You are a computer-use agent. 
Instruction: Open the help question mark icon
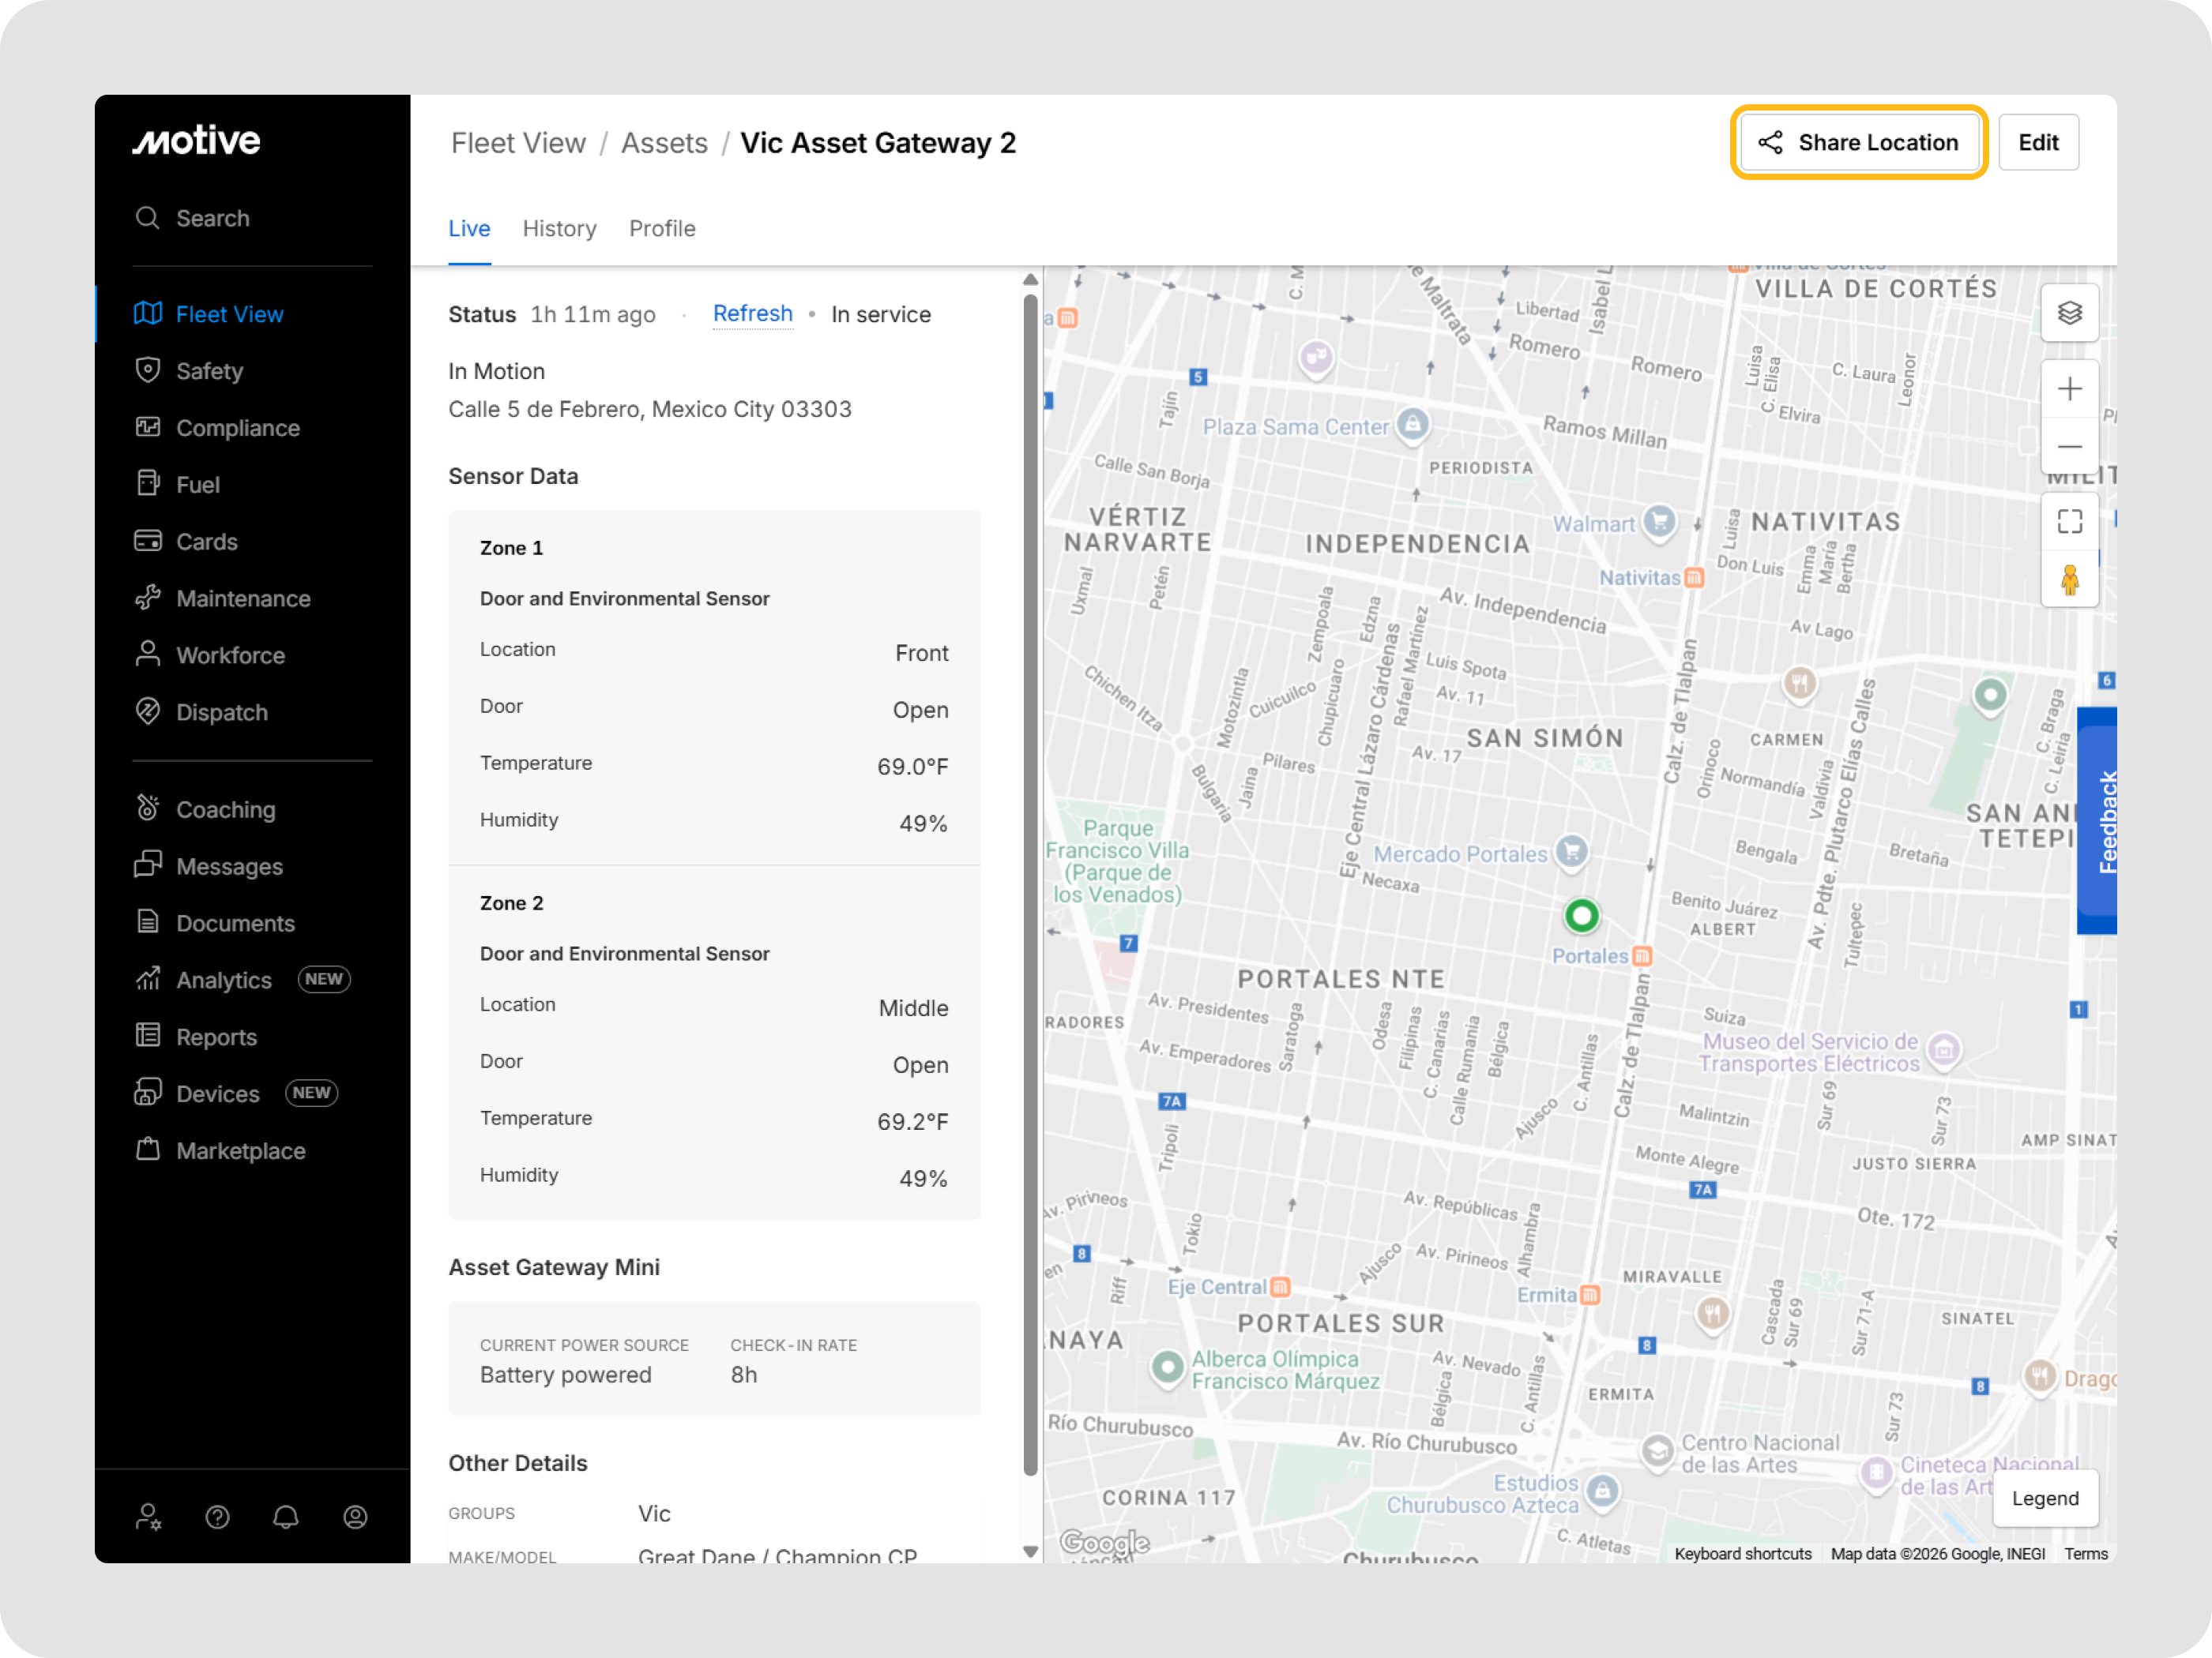pyautogui.click(x=217, y=1517)
